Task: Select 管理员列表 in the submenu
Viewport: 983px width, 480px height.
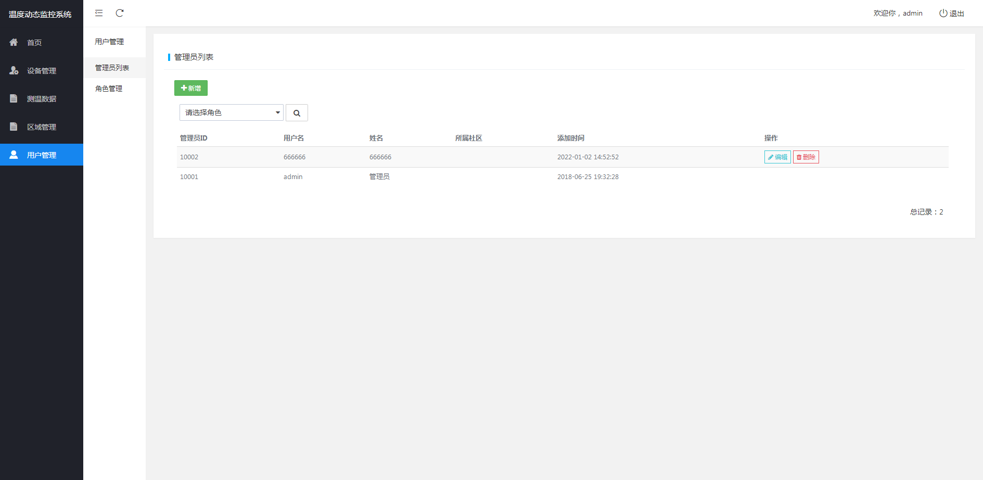Action: pyautogui.click(x=112, y=68)
